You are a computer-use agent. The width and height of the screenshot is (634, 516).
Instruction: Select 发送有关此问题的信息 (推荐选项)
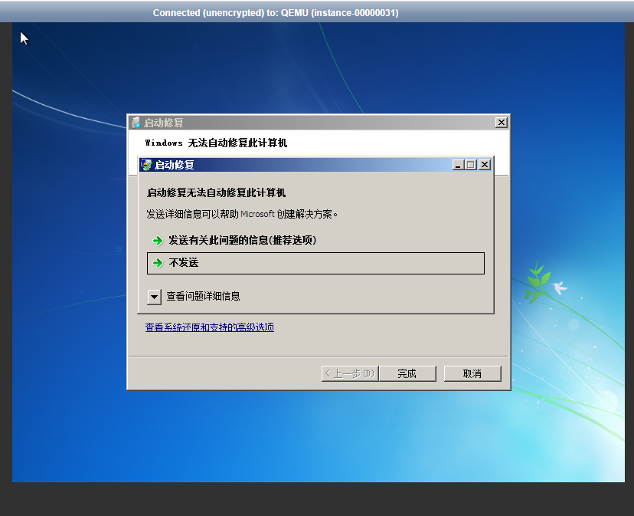242,241
